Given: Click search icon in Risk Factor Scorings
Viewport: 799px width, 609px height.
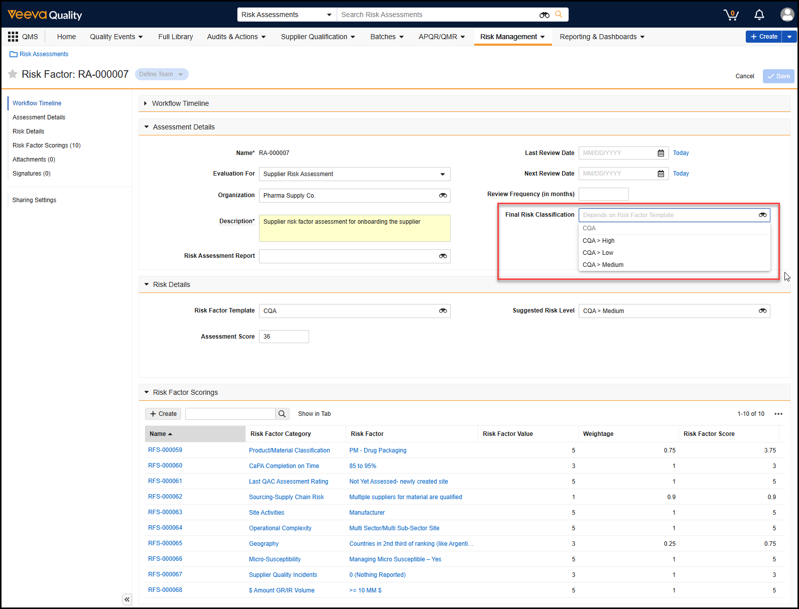Looking at the screenshot, I should (x=282, y=414).
